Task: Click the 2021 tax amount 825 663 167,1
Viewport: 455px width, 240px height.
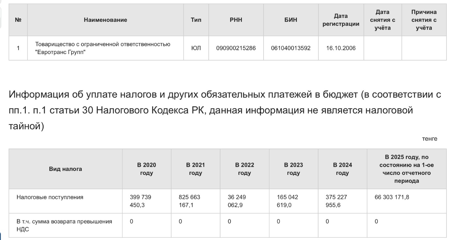Action: coord(189,201)
